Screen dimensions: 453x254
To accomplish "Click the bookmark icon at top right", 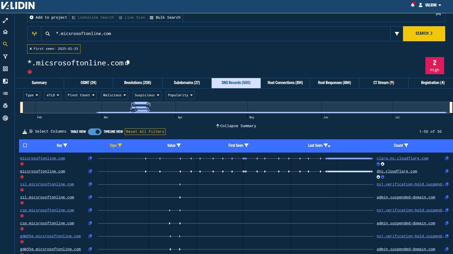I will pos(438,14).
